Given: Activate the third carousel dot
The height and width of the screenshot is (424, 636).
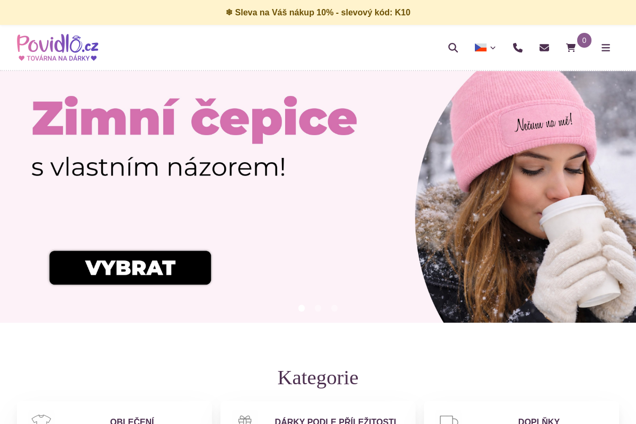Looking at the screenshot, I should [x=334, y=308].
